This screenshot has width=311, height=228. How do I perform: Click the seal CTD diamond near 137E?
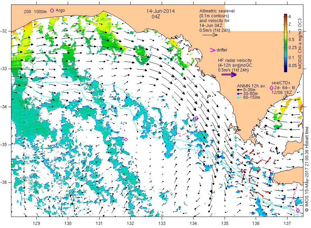[298, 210]
